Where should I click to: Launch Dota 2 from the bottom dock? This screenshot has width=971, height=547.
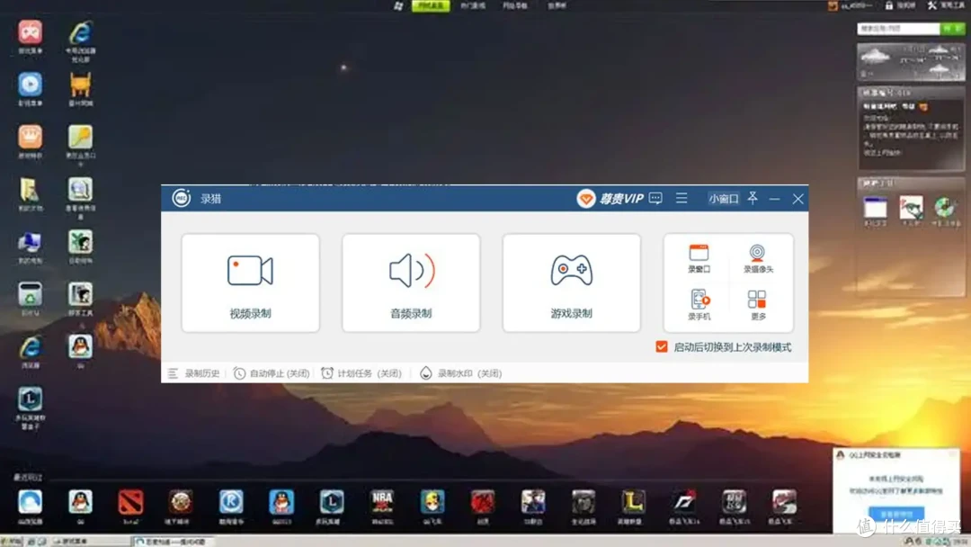[130, 502]
